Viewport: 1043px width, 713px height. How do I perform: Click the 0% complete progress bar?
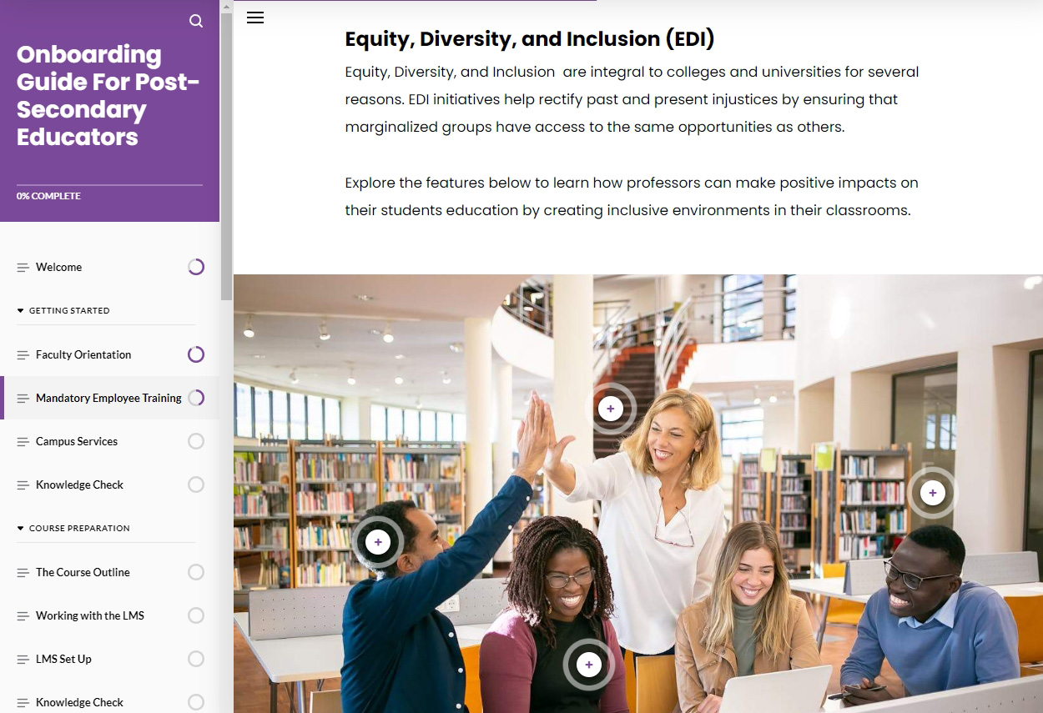click(x=109, y=185)
